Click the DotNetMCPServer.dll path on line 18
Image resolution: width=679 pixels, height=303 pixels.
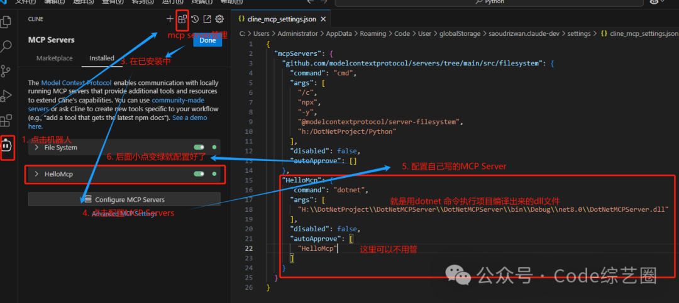483,209
